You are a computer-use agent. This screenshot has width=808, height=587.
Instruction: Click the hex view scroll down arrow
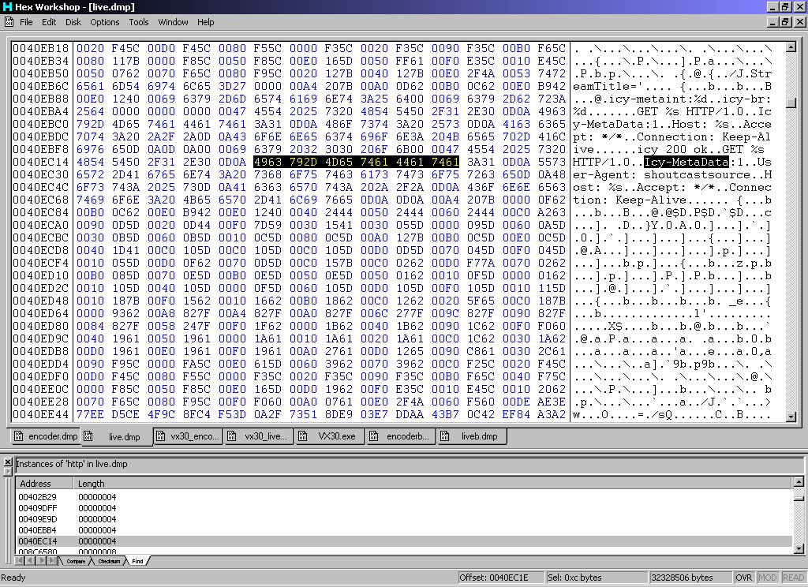click(x=791, y=417)
